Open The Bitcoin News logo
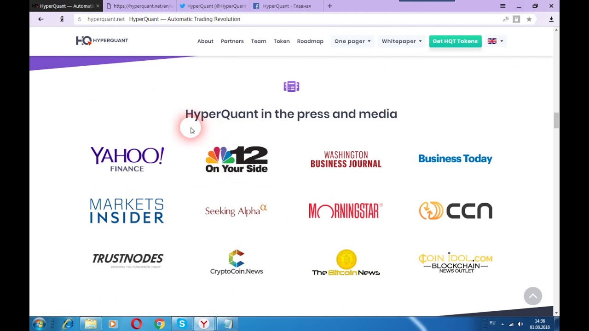Image resolution: width=589 pixels, height=331 pixels. coord(346,263)
